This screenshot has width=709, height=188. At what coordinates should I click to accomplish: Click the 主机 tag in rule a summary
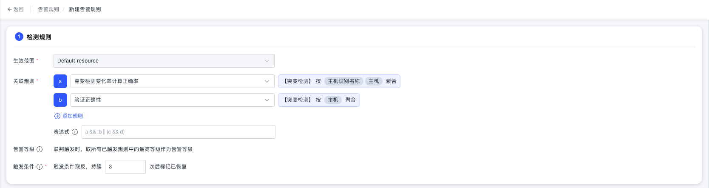tap(374, 81)
